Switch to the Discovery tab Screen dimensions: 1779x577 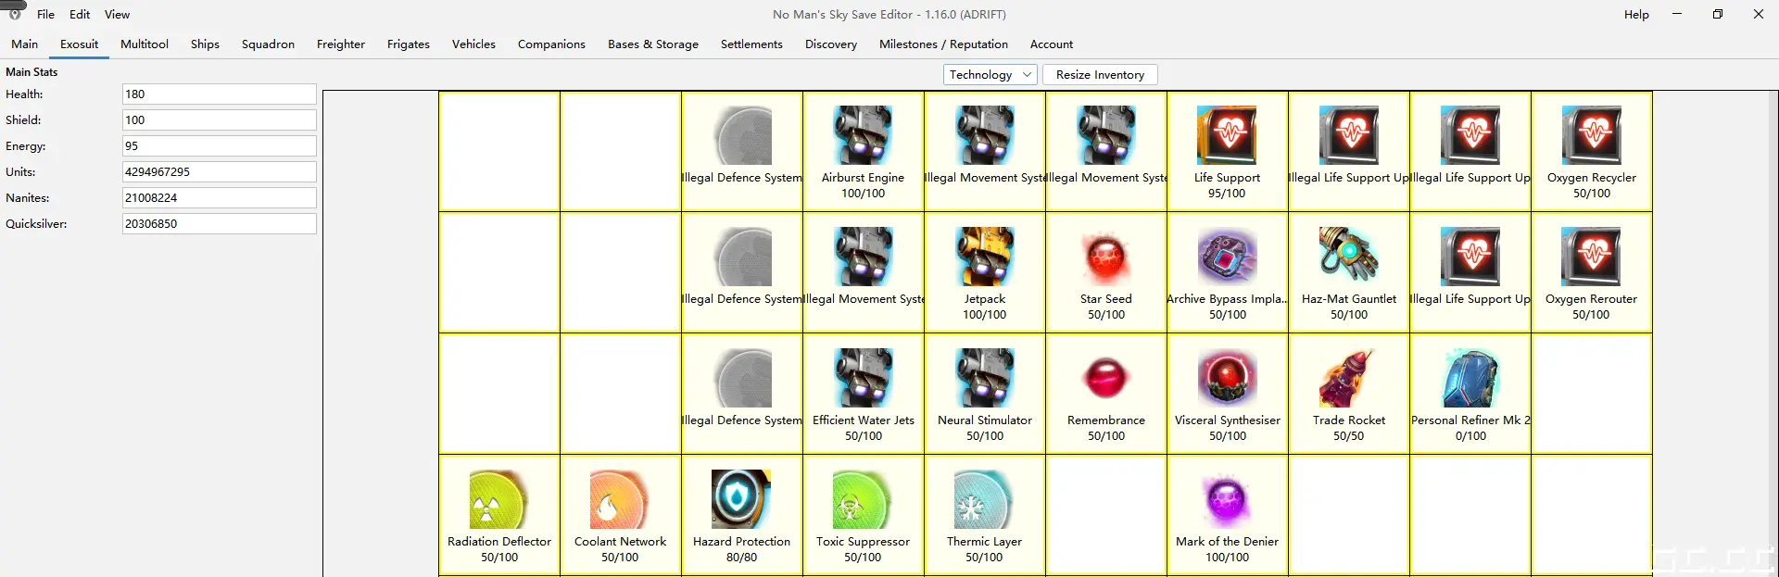point(831,44)
